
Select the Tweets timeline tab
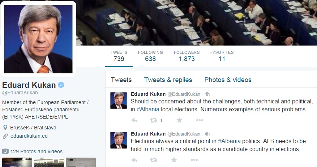pyautogui.click(x=121, y=80)
